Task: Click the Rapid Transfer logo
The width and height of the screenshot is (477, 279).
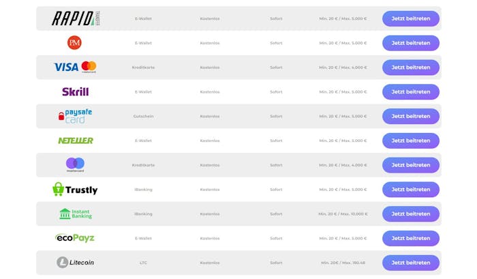Action: click(x=76, y=18)
